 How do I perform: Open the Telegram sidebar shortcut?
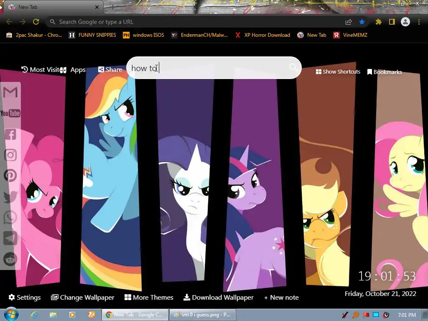10,238
